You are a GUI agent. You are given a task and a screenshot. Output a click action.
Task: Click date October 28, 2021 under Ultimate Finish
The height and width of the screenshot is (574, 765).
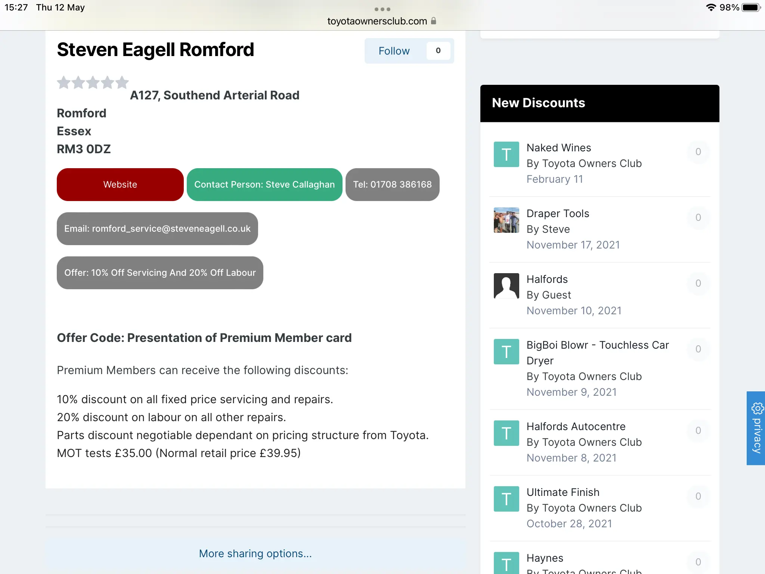pyautogui.click(x=569, y=524)
